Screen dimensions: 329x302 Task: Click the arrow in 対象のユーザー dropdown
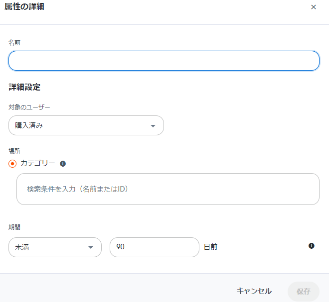[153, 126]
